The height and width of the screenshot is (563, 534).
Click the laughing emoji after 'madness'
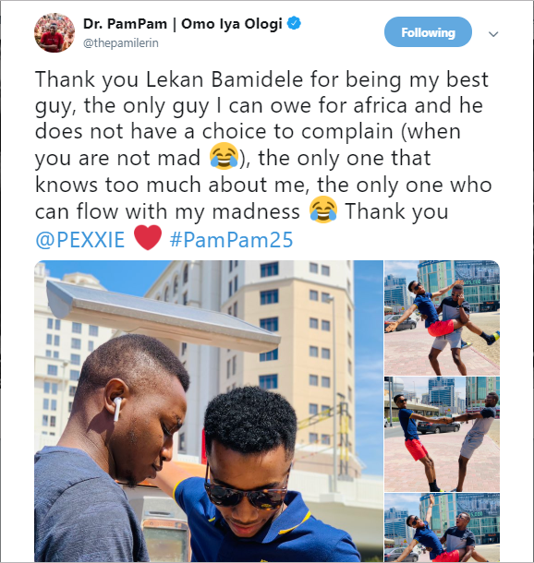[323, 210]
